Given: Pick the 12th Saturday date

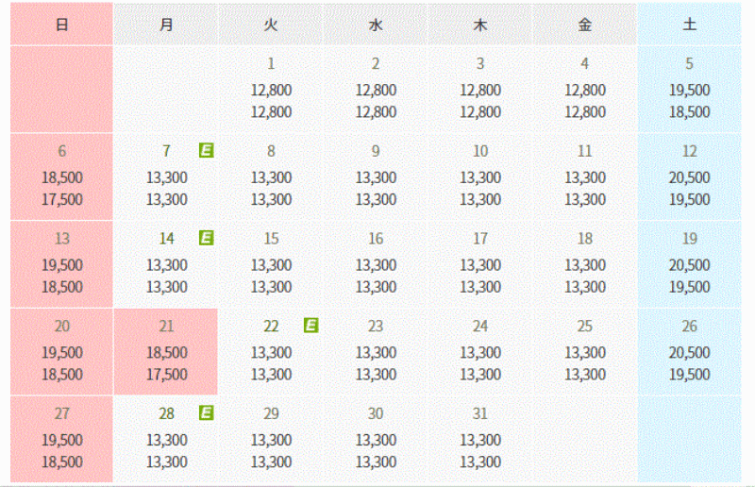Looking at the screenshot, I should click(x=689, y=176).
